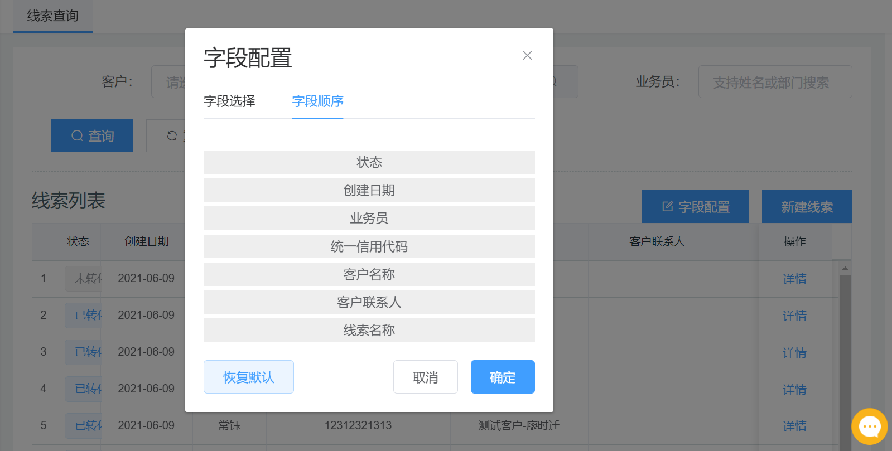Pick the 业务员 field row

click(369, 218)
